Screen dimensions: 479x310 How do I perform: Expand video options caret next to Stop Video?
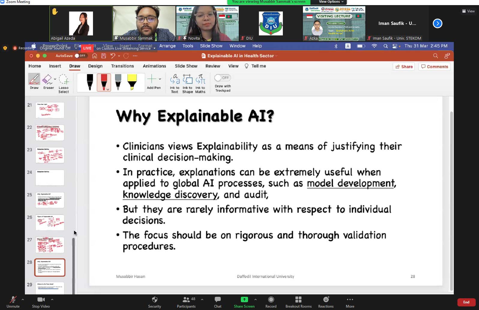tap(52, 299)
